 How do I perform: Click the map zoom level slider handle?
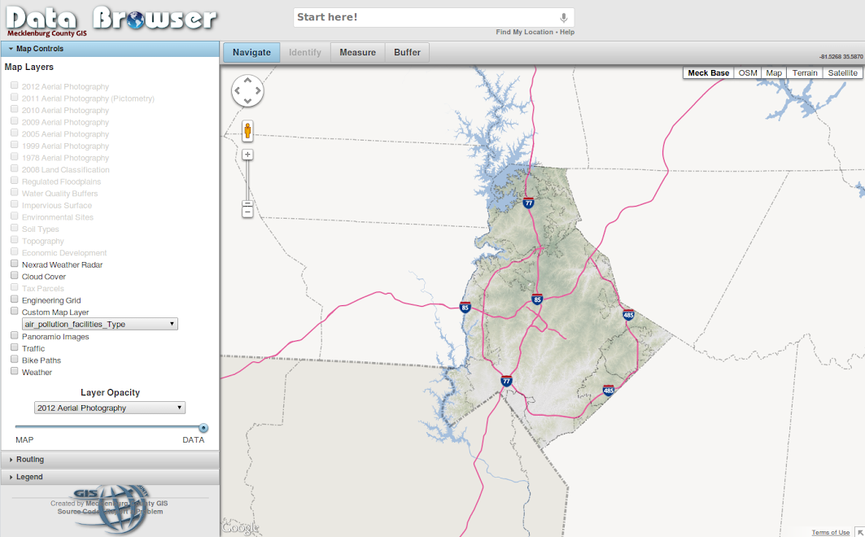(247, 203)
